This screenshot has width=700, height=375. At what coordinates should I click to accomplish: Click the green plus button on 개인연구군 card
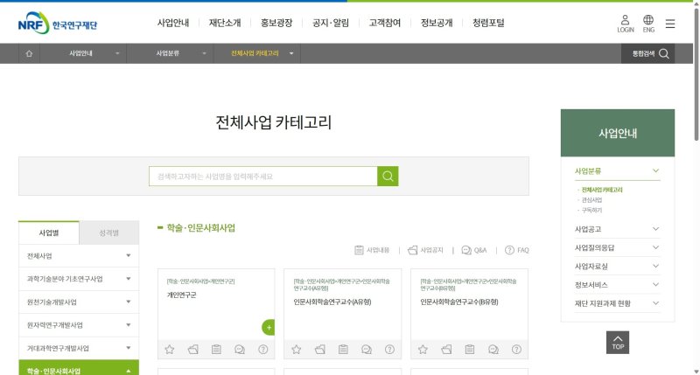[x=269, y=328]
